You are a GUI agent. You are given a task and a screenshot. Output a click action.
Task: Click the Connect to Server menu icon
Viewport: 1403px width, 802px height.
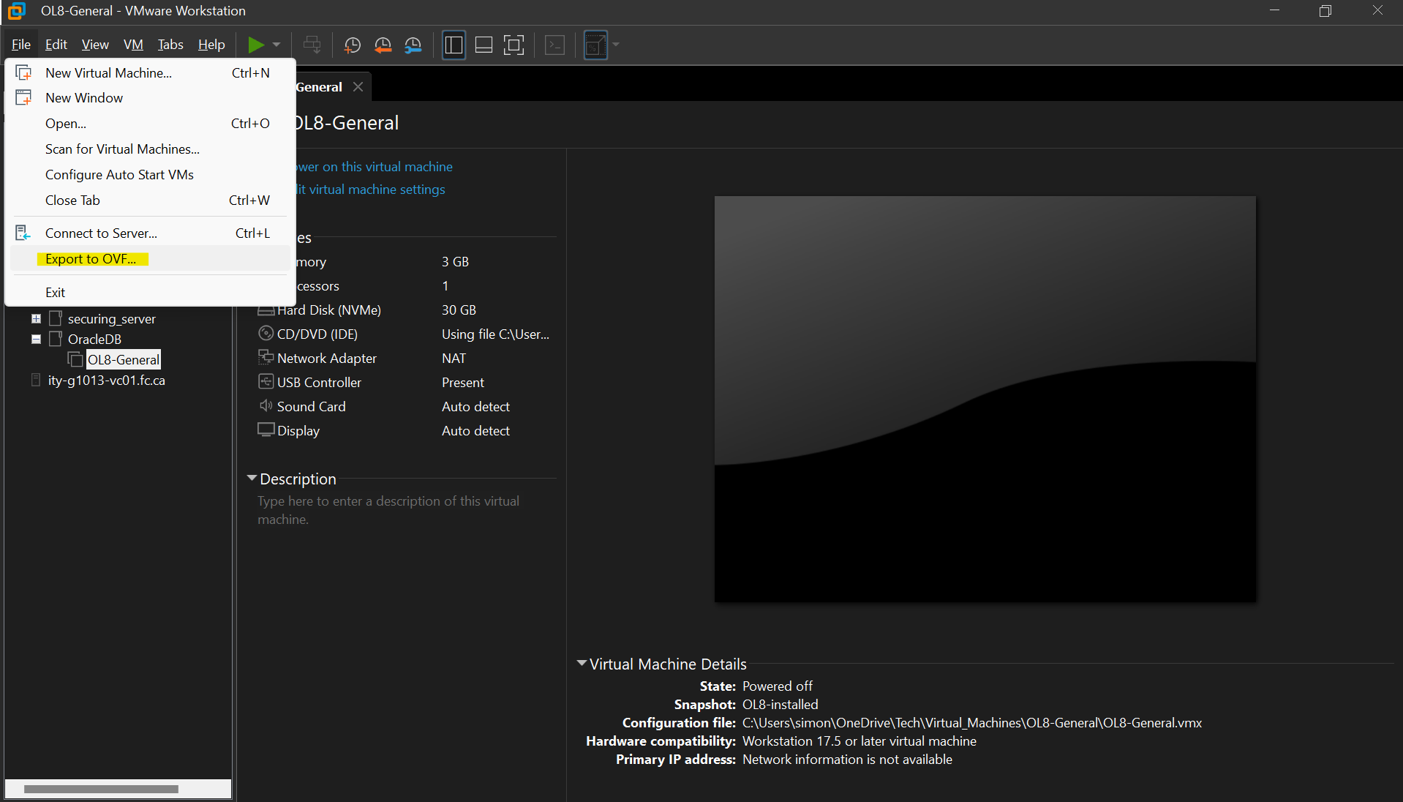click(23, 233)
